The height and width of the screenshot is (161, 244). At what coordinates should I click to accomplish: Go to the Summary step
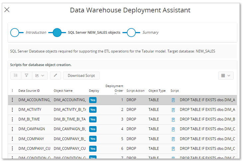pos(131,32)
